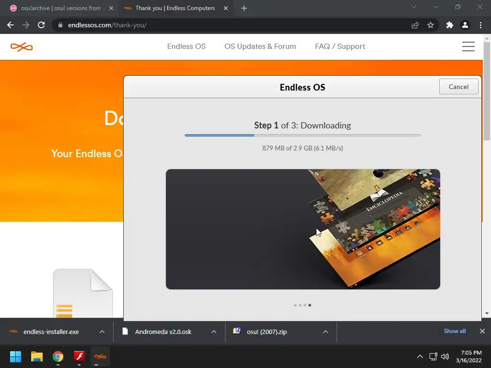Image resolution: width=491 pixels, height=368 pixels.
Task: Select the second slideshow dot
Action: pyautogui.click(x=300, y=305)
